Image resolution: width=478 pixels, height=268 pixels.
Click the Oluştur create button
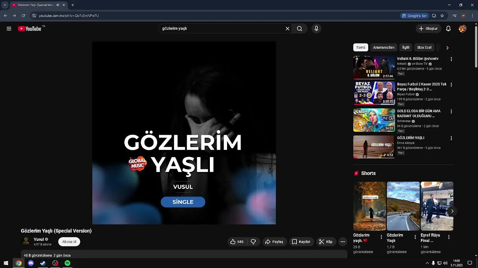[428, 29]
